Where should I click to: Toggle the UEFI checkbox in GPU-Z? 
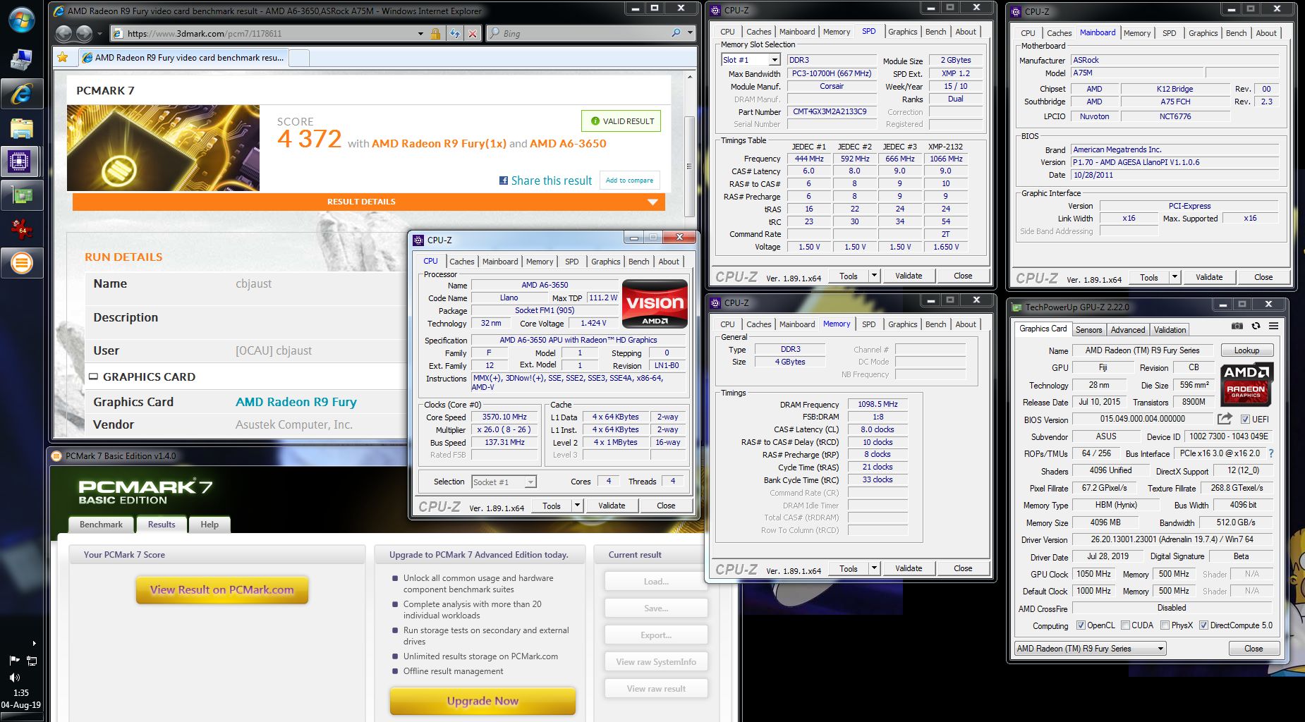tap(1245, 419)
